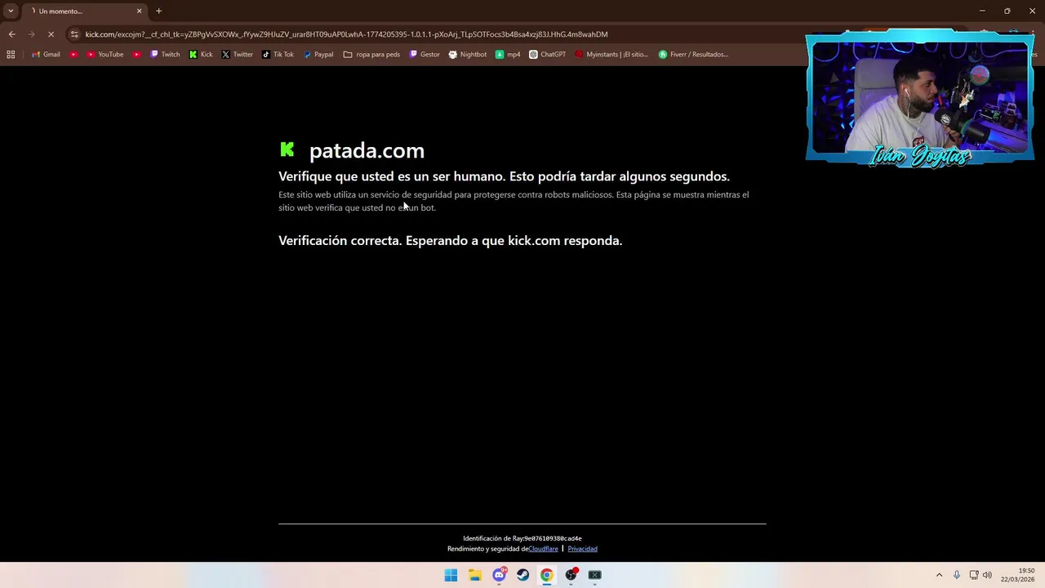
Task: Open the red icon-only bookmark before Twitch
Action: coord(136,55)
